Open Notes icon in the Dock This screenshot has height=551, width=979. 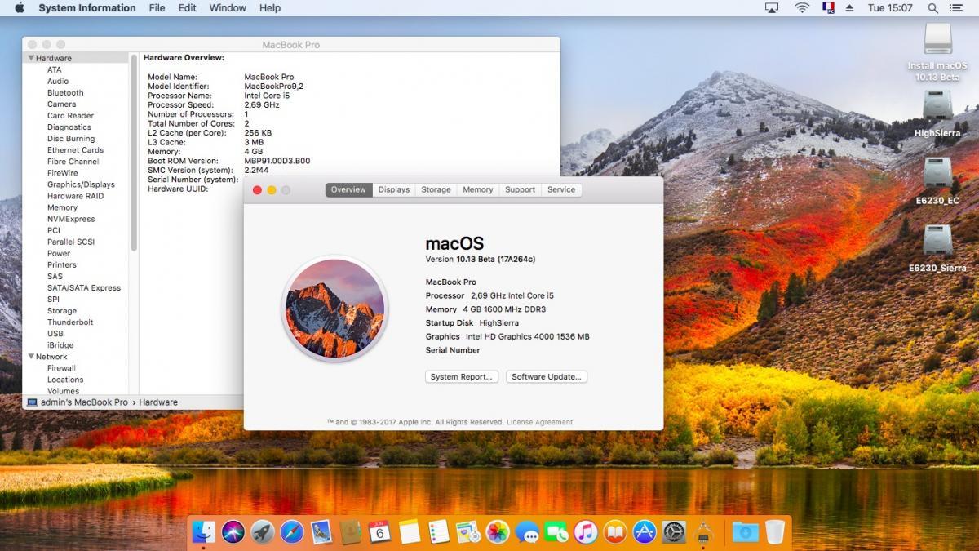(x=410, y=532)
